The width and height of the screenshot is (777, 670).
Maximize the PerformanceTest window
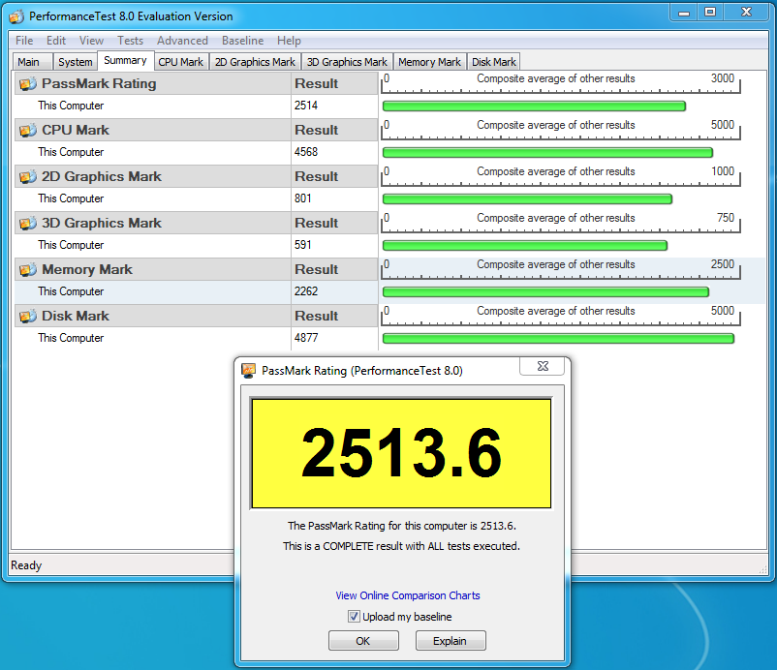(710, 13)
